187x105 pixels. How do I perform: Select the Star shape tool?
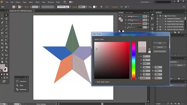click(x=6, y=26)
